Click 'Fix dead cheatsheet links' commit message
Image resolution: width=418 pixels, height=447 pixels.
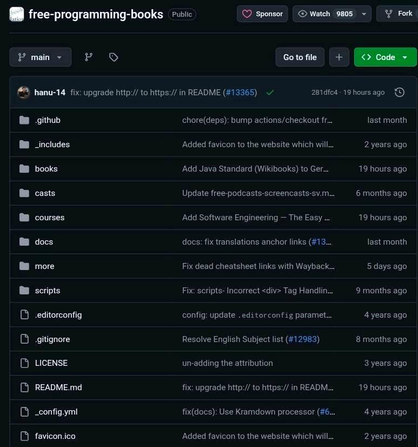point(258,266)
